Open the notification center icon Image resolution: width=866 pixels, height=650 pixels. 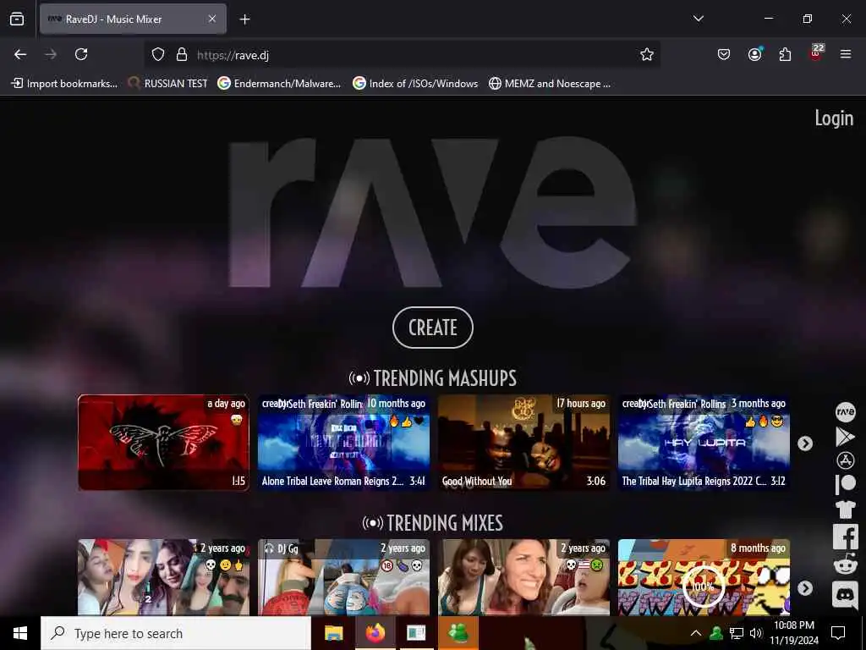pos(838,633)
